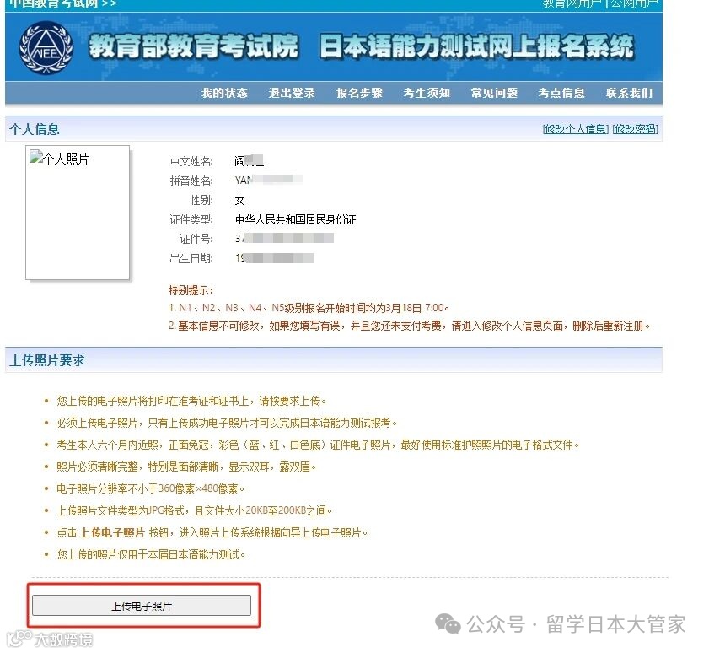Image resolution: width=709 pixels, height=653 pixels.
Task: Click 中国教育考试网 breadcrumb link at top
Action: 54,3
